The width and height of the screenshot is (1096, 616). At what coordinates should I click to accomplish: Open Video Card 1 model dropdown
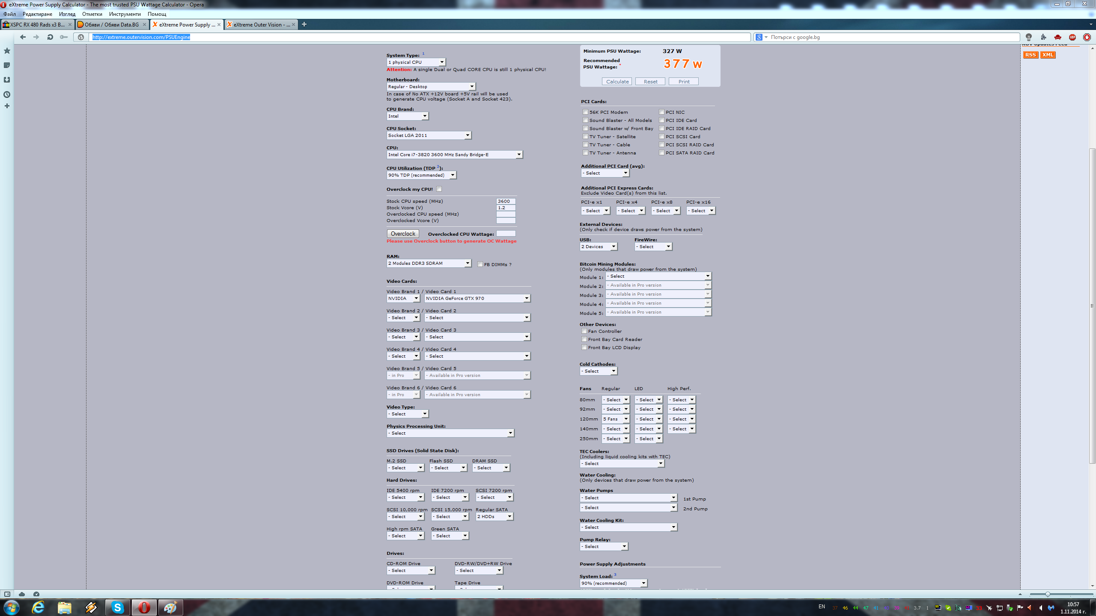[477, 299]
